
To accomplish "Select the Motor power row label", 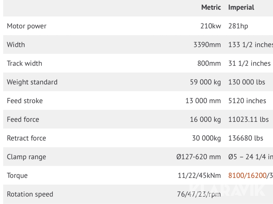I will pos(27,26).
